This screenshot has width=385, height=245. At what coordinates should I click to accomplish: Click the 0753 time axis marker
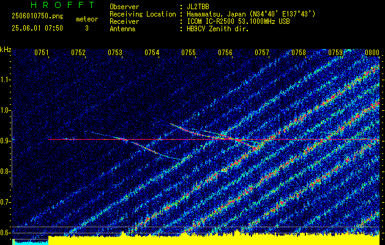[115, 53]
